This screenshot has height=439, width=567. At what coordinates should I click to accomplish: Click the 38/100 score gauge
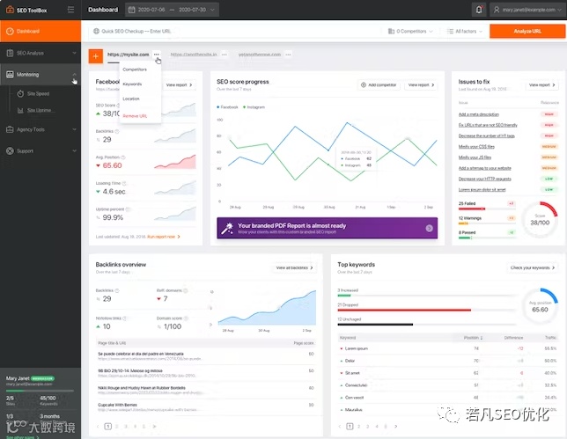pos(540,220)
